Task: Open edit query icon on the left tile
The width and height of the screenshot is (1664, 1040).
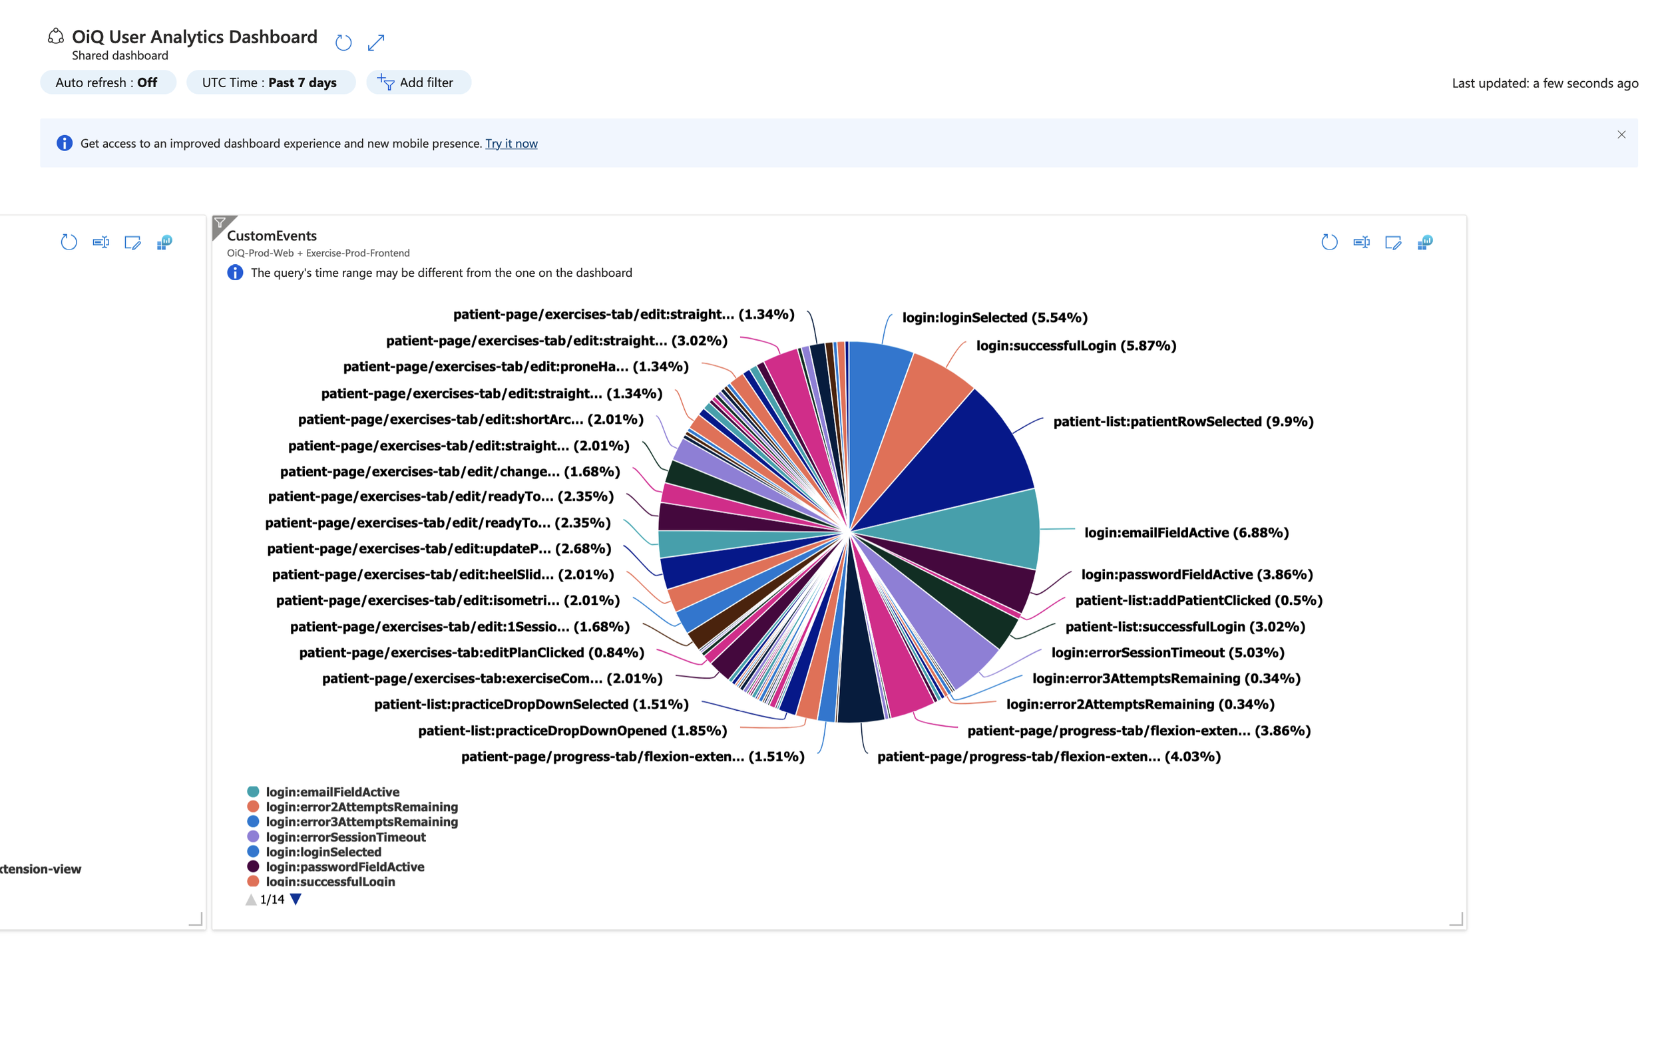Action: 132,242
